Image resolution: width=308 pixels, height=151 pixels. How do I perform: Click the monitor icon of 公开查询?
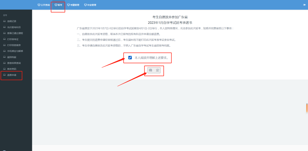click(39, 5)
